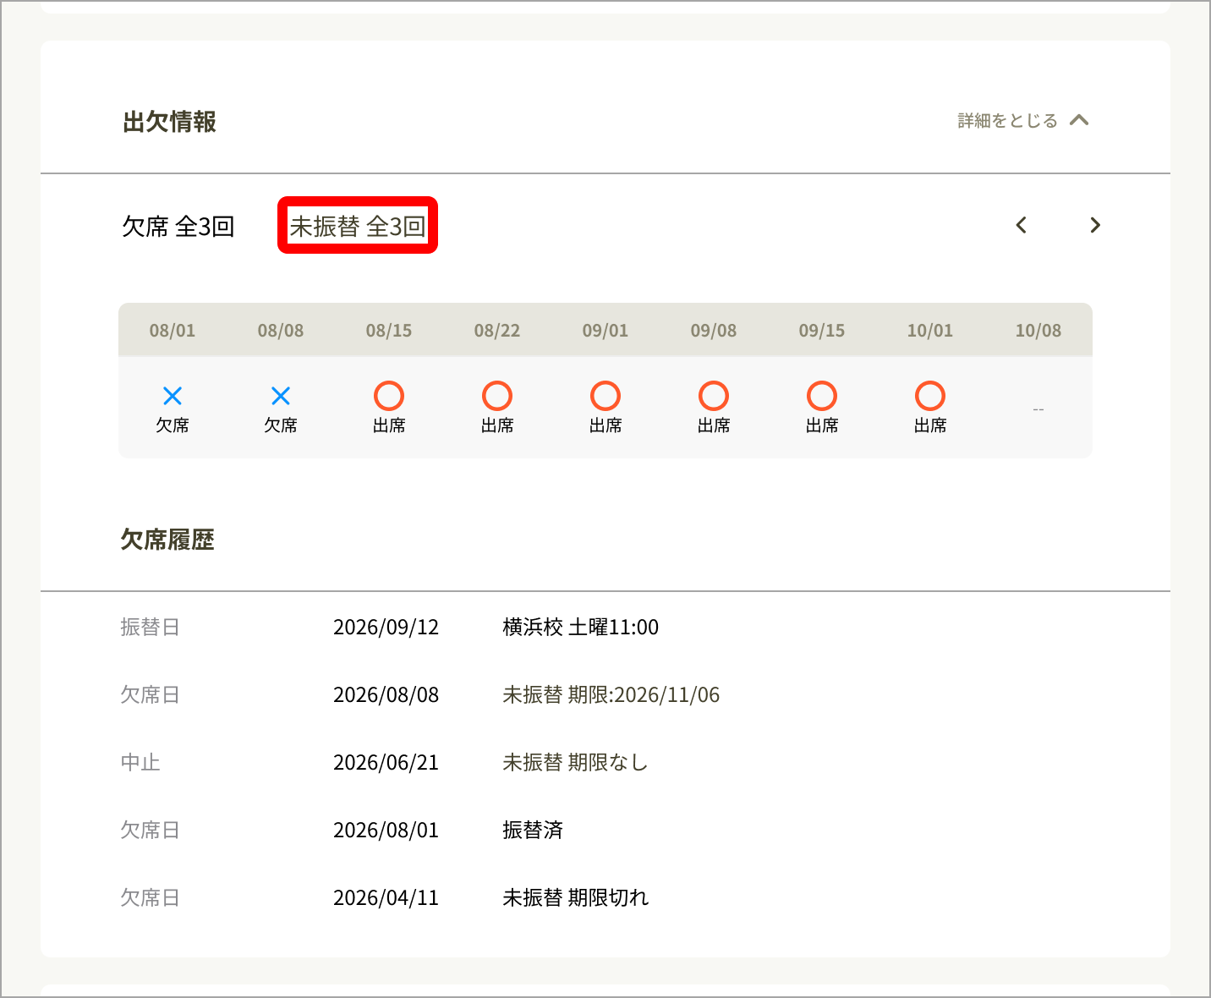1211x998 pixels.
Task: Show the next attendance dates with the right arrow
Action: (x=1095, y=225)
